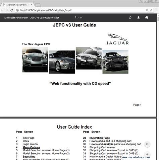Click the silver Jaguar XF front photo
The width and height of the screenshot is (159, 160).
35,59
